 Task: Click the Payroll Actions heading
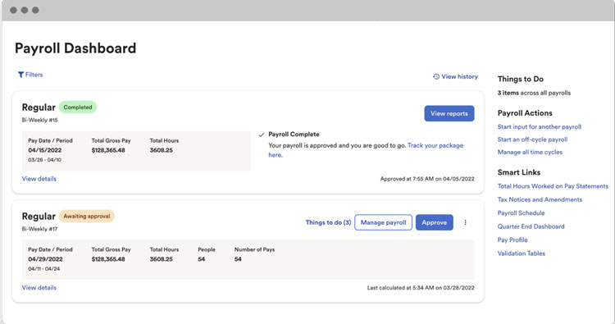click(x=525, y=113)
